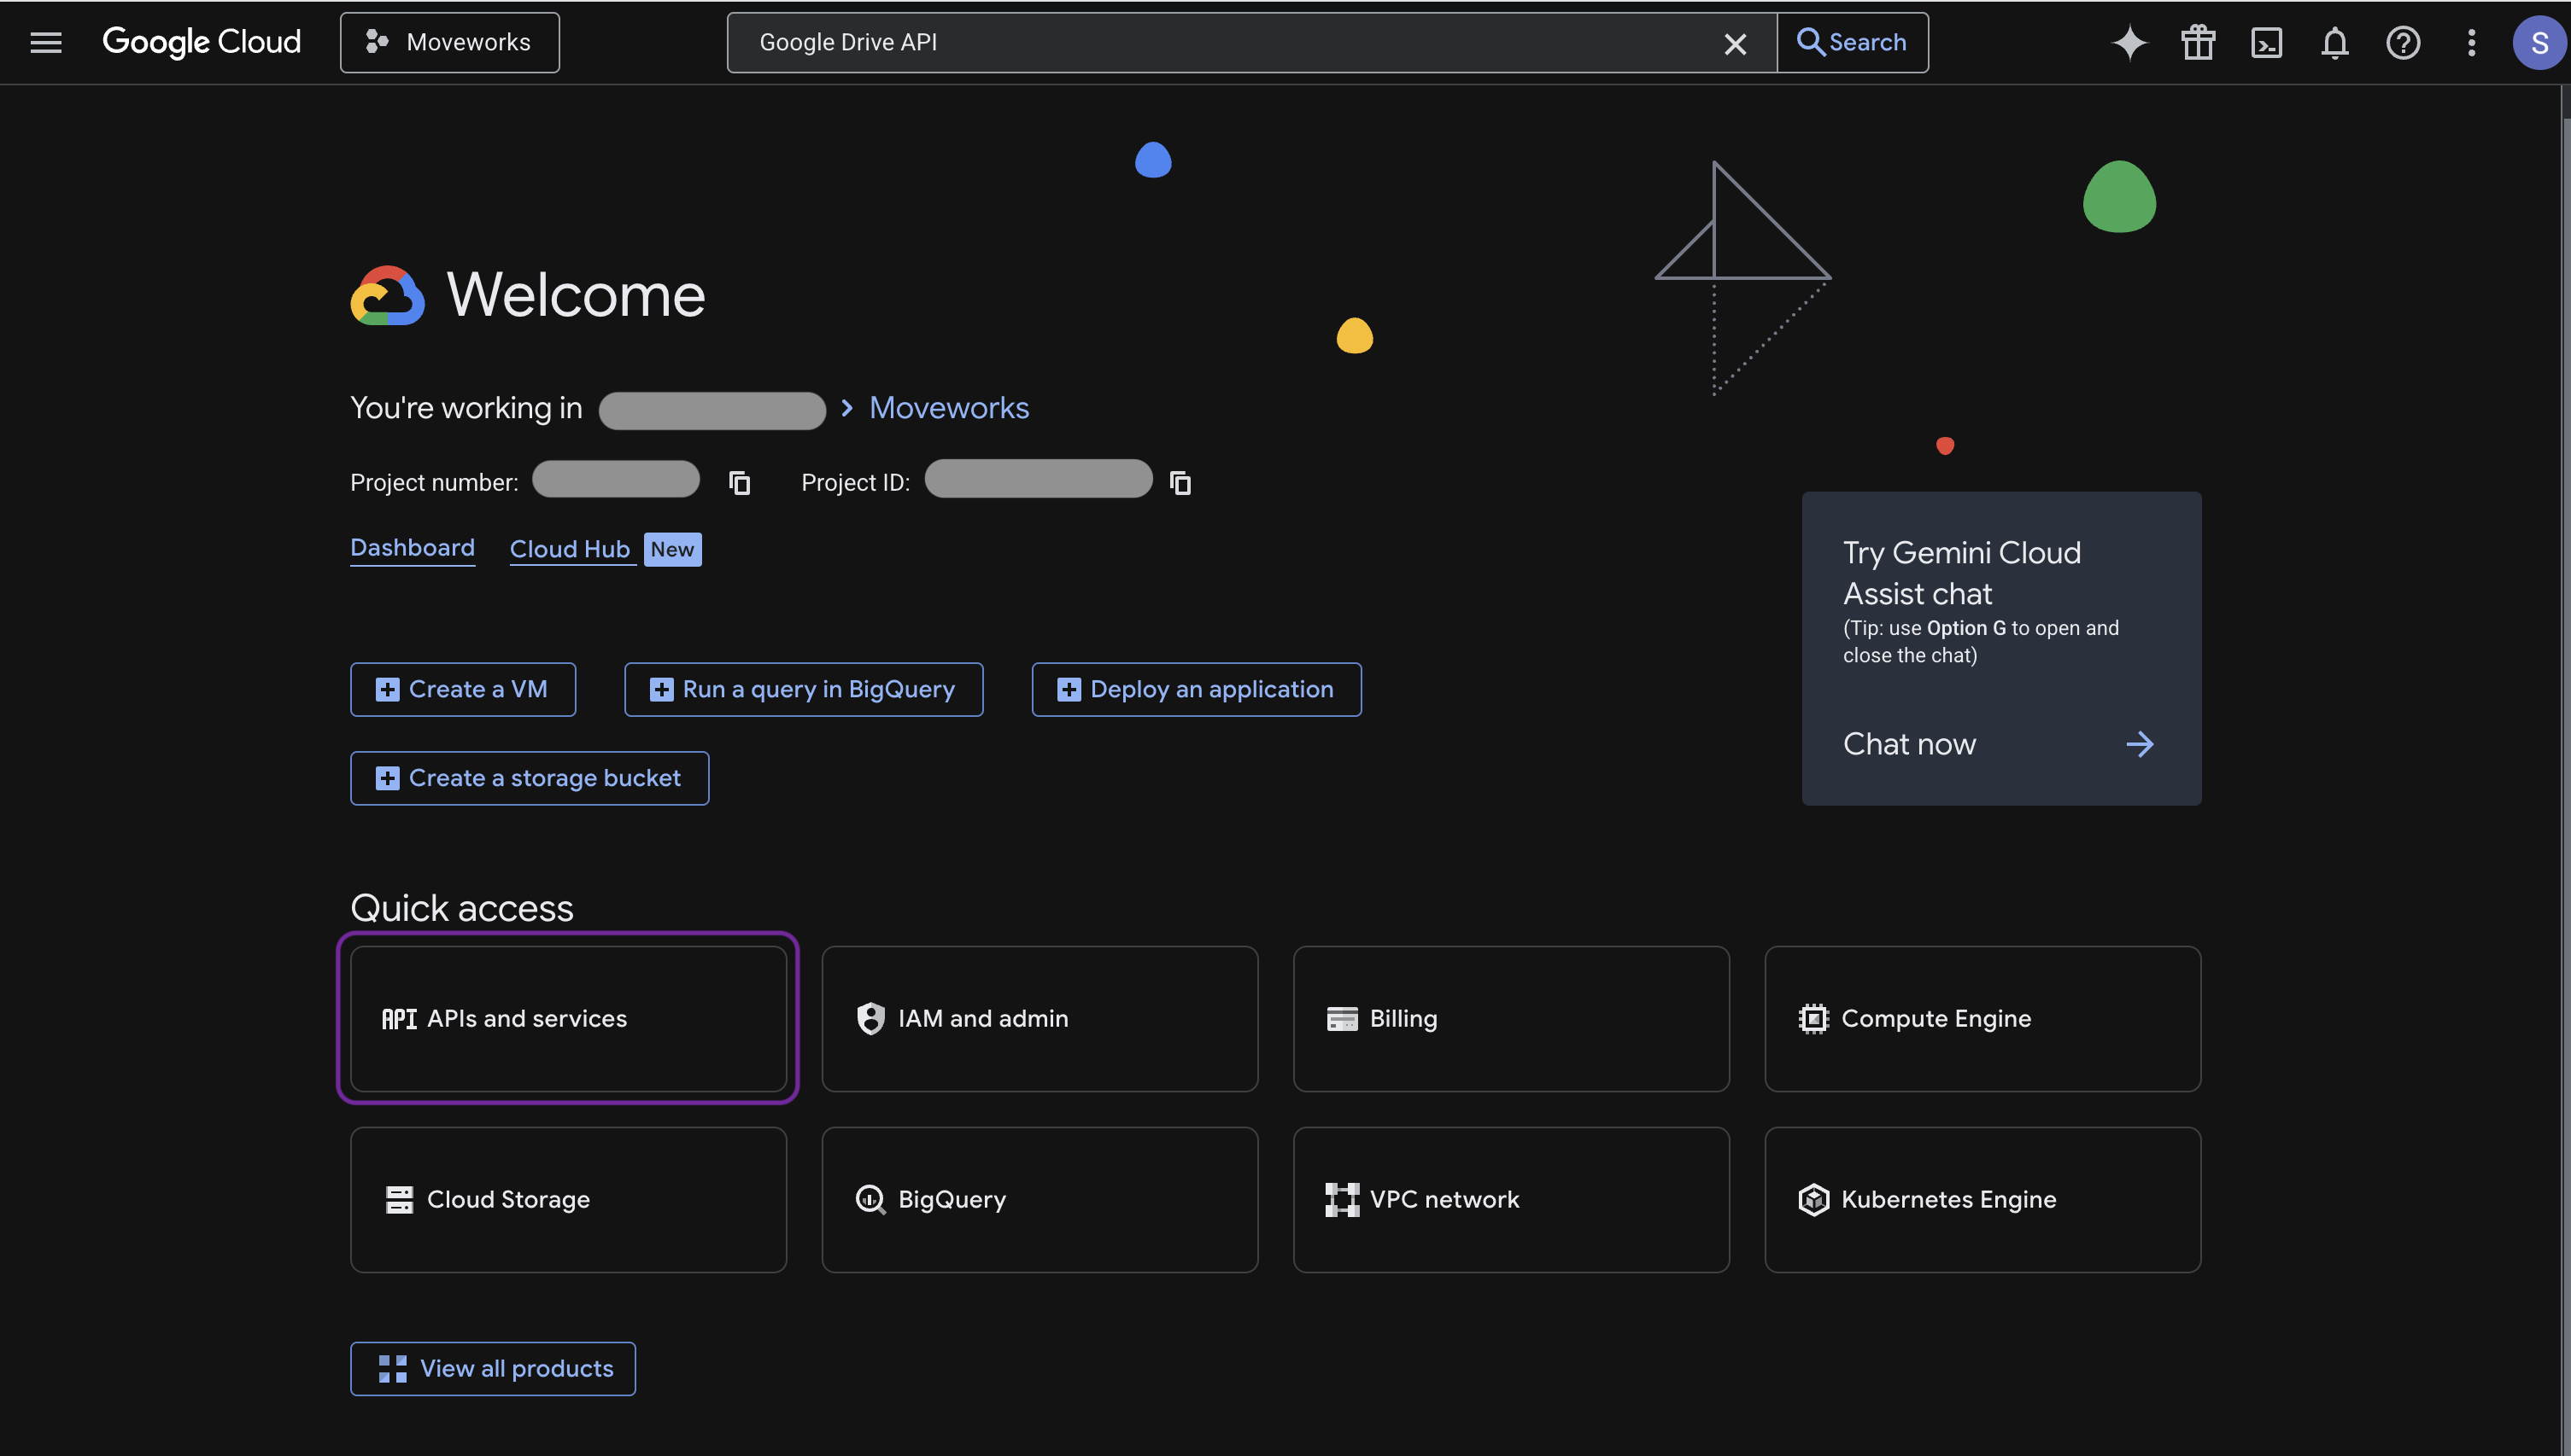Open the APIs and services card

point(567,1018)
